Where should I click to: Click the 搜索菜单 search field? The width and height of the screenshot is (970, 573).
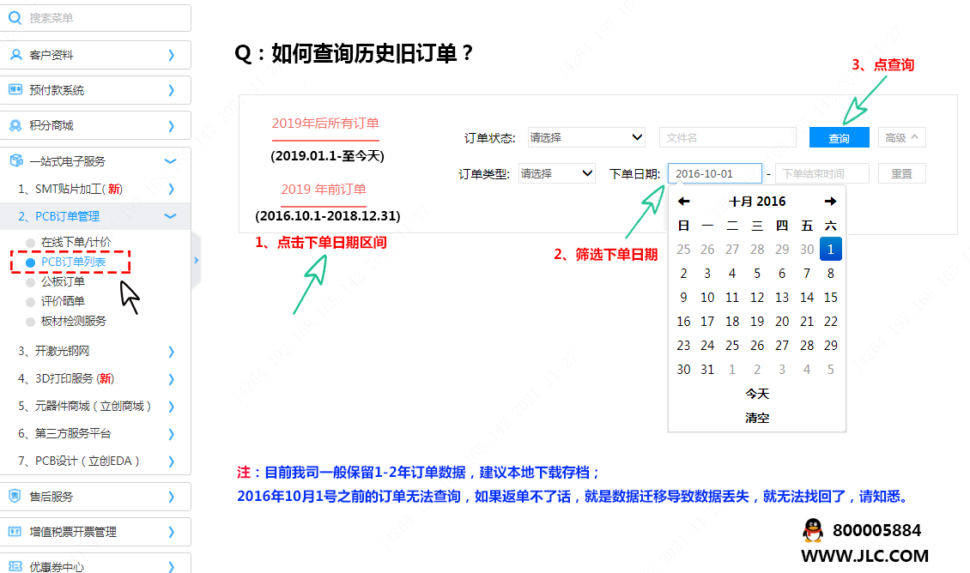(x=96, y=18)
